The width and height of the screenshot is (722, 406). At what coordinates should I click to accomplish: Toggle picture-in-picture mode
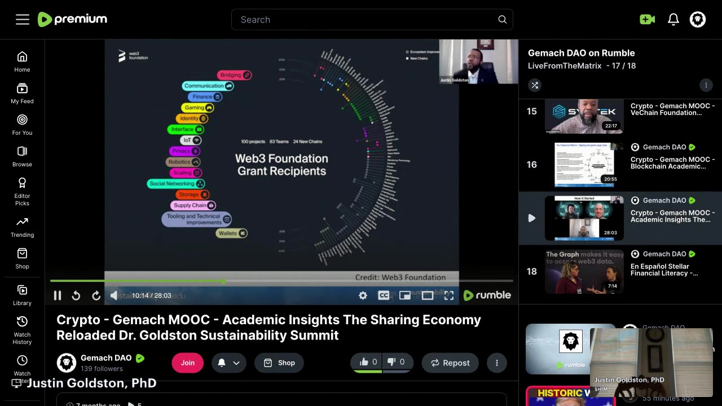click(405, 295)
